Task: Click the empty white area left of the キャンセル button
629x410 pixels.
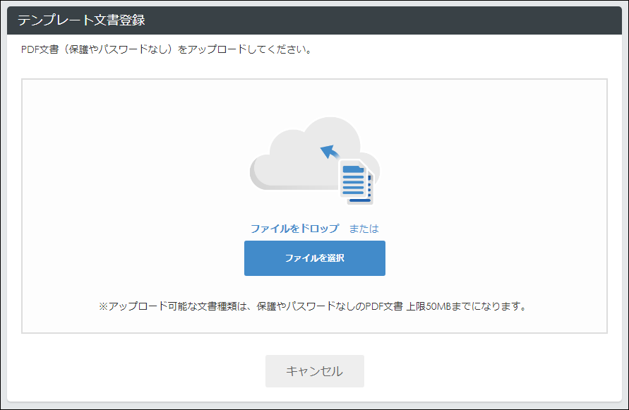Action: tap(140, 371)
